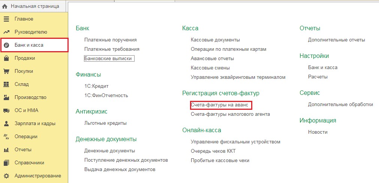Image resolution: width=379 pixels, height=183 pixels.
Task: Open Дополнительные обработки
Action: point(340,105)
